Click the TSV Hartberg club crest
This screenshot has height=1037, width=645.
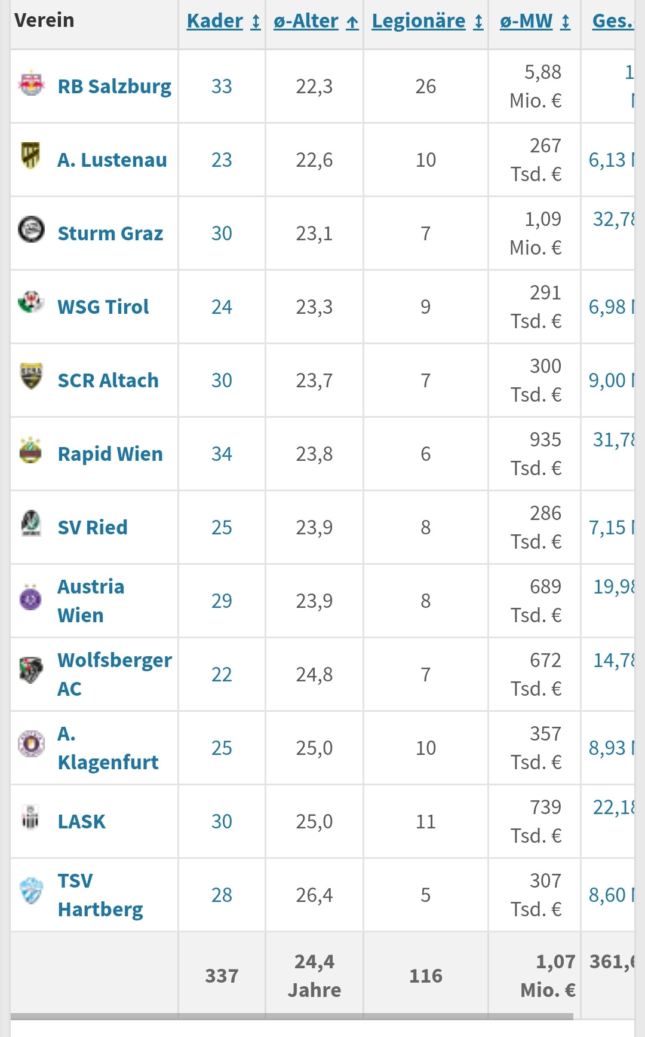[31, 892]
